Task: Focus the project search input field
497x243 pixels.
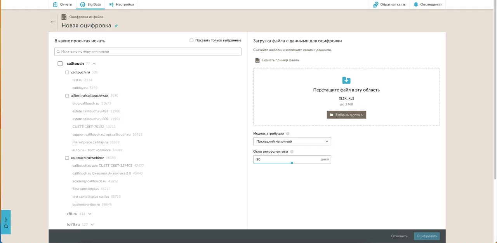Action: [x=148, y=52]
